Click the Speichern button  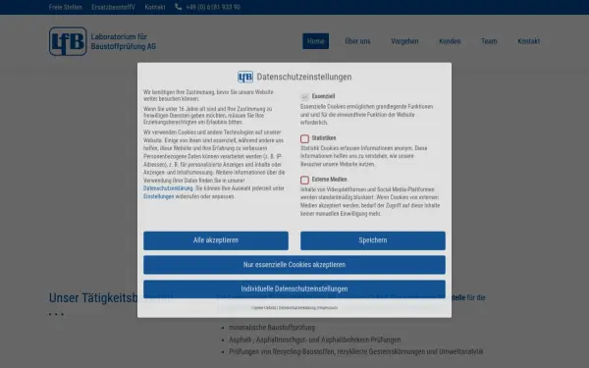(373, 240)
